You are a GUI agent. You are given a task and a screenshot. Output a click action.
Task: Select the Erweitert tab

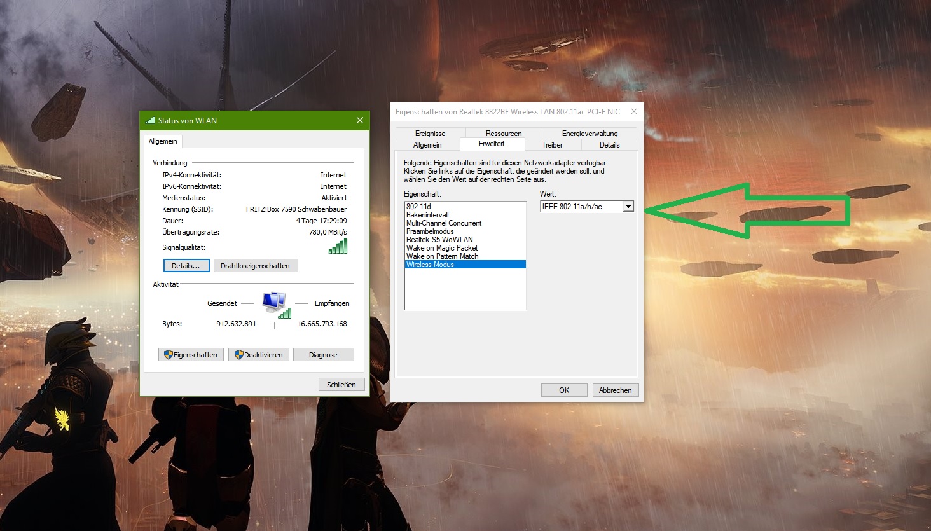click(492, 144)
